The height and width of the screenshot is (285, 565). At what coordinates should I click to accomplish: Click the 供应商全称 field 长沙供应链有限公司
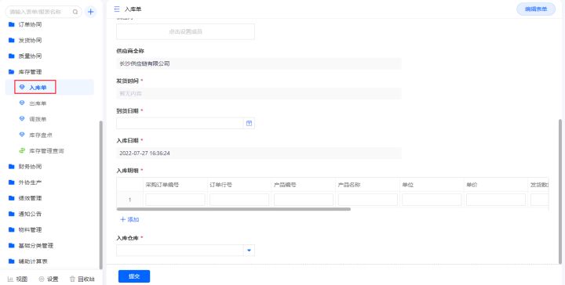(259, 63)
